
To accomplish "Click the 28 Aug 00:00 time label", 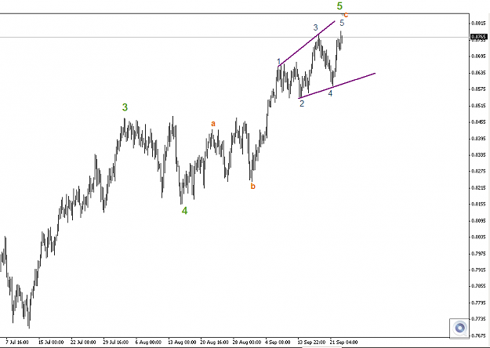I will pos(247,342).
